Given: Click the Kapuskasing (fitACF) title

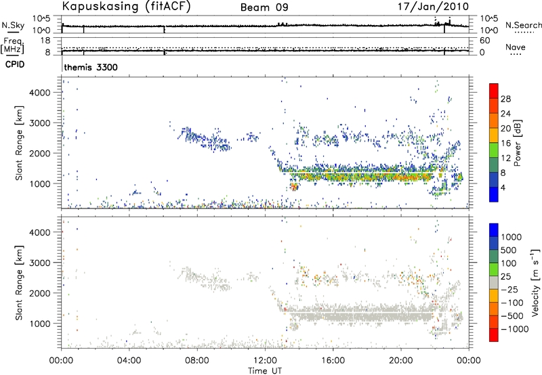Looking at the screenshot, I should (x=126, y=7).
